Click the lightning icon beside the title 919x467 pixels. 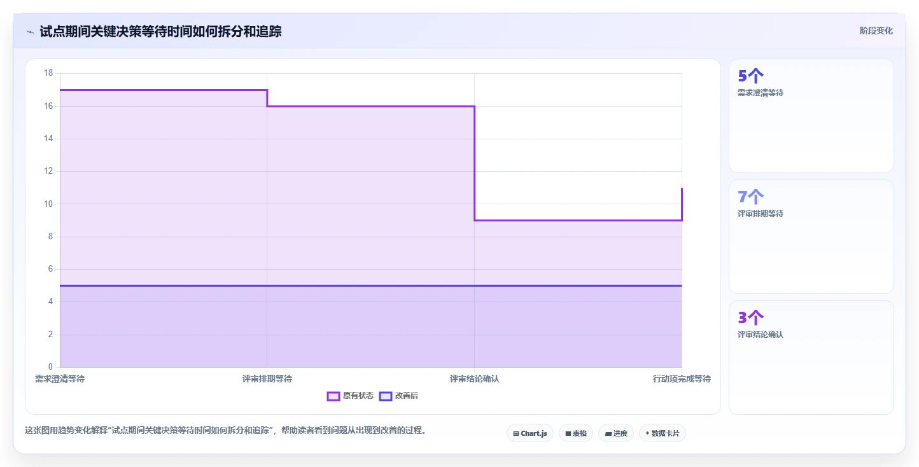click(31, 32)
